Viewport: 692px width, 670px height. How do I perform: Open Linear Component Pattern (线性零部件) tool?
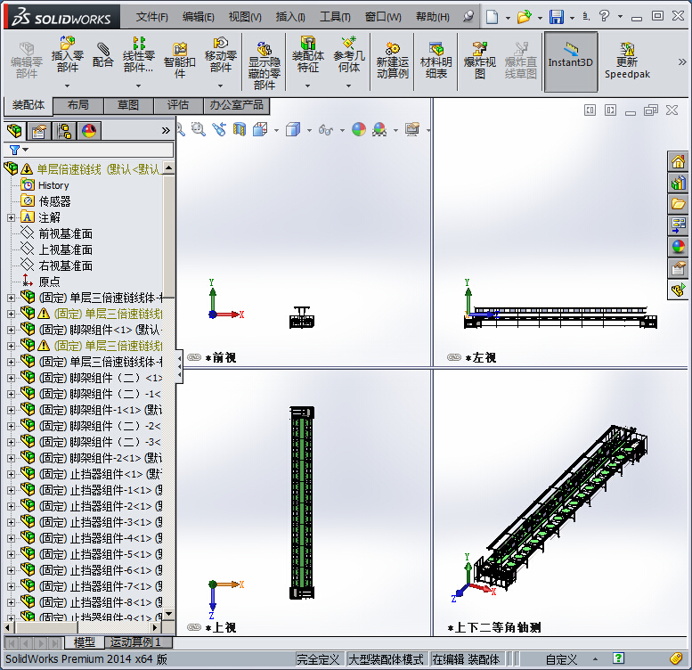(139, 55)
